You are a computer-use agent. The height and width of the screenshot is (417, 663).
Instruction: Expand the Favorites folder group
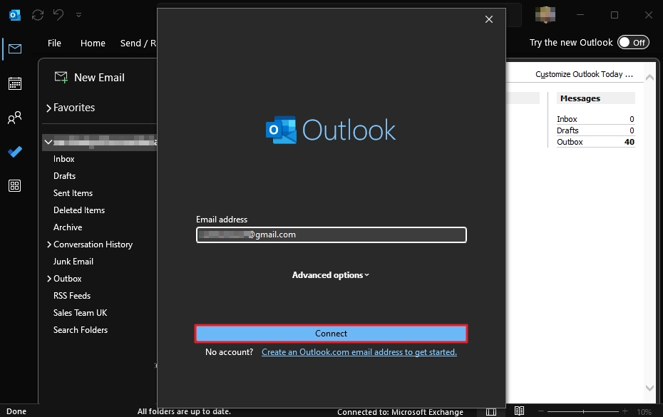(48, 108)
